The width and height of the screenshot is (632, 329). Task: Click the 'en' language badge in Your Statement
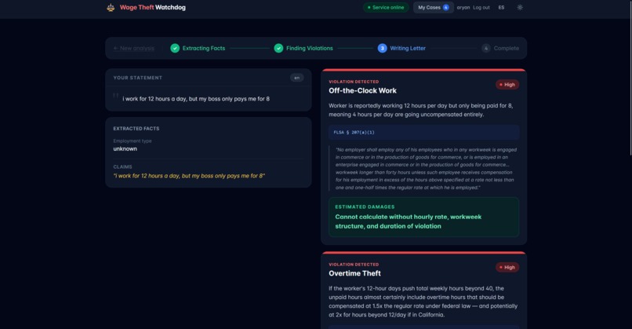pyautogui.click(x=296, y=78)
